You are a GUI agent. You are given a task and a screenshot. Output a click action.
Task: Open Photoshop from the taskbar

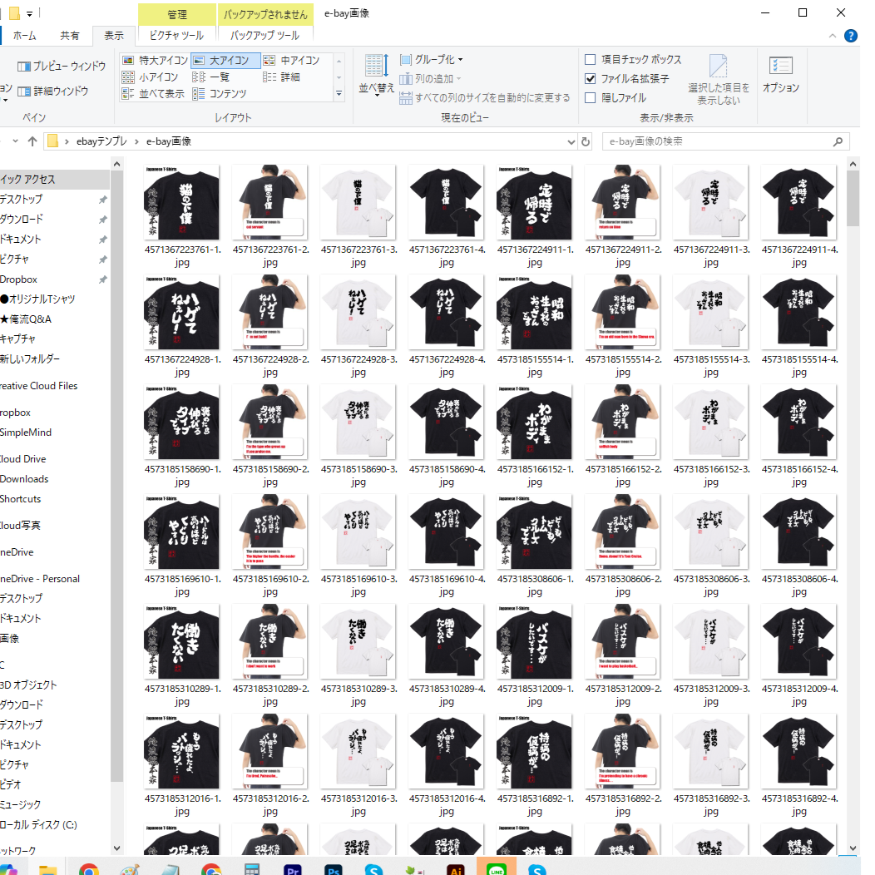click(x=334, y=869)
